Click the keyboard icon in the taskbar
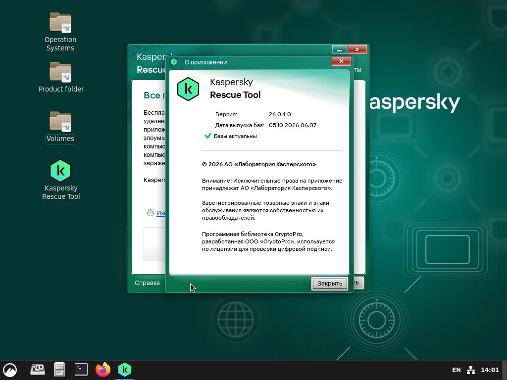 coord(38,370)
